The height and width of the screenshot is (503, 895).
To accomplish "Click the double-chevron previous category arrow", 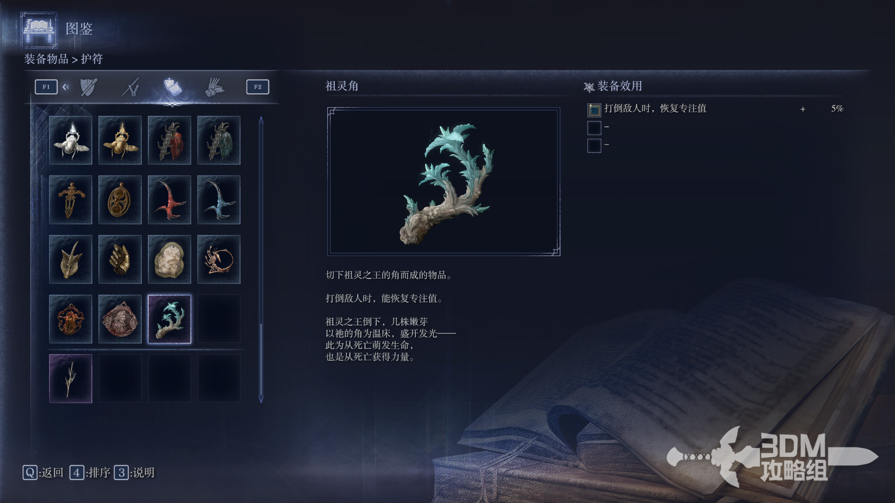I will click(x=66, y=87).
